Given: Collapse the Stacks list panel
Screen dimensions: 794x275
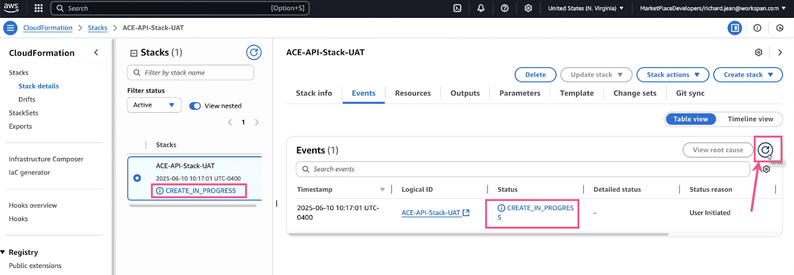Looking at the screenshot, I should (x=133, y=53).
